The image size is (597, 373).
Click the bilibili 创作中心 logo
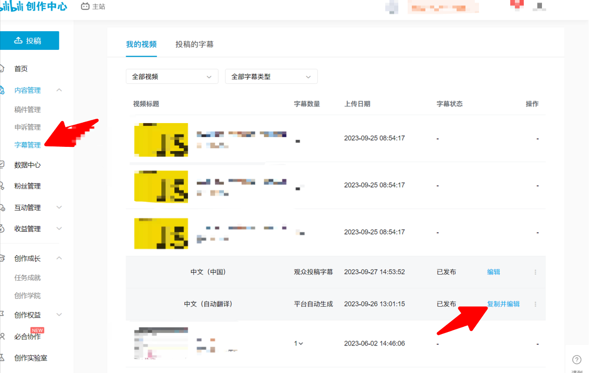33,7
